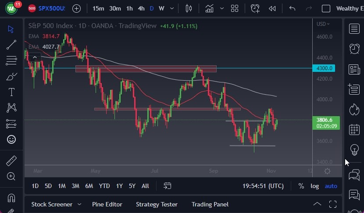Viewport: 364px width, 213px height.
Task: Select the ruler measure tool
Action: click(11, 161)
